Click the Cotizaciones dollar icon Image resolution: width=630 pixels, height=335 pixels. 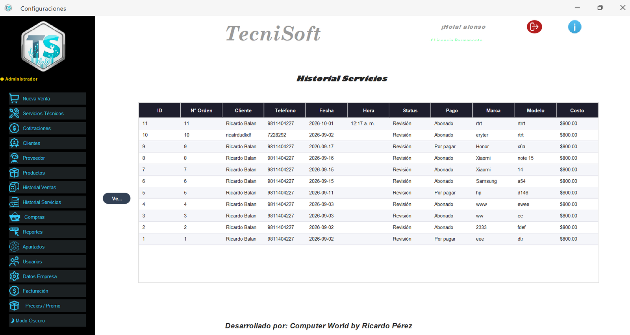(x=14, y=128)
